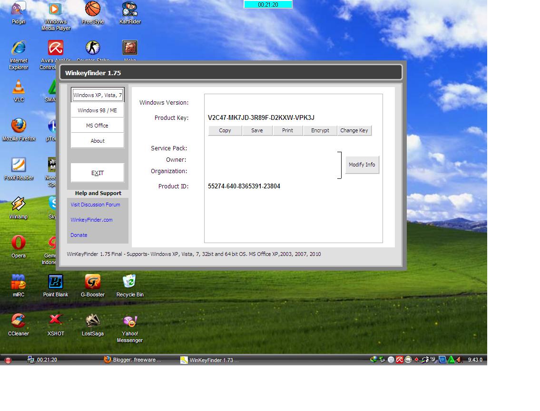Switch to the Windows 98 / ME tab
This screenshot has height=411, width=540.
tap(98, 110)
